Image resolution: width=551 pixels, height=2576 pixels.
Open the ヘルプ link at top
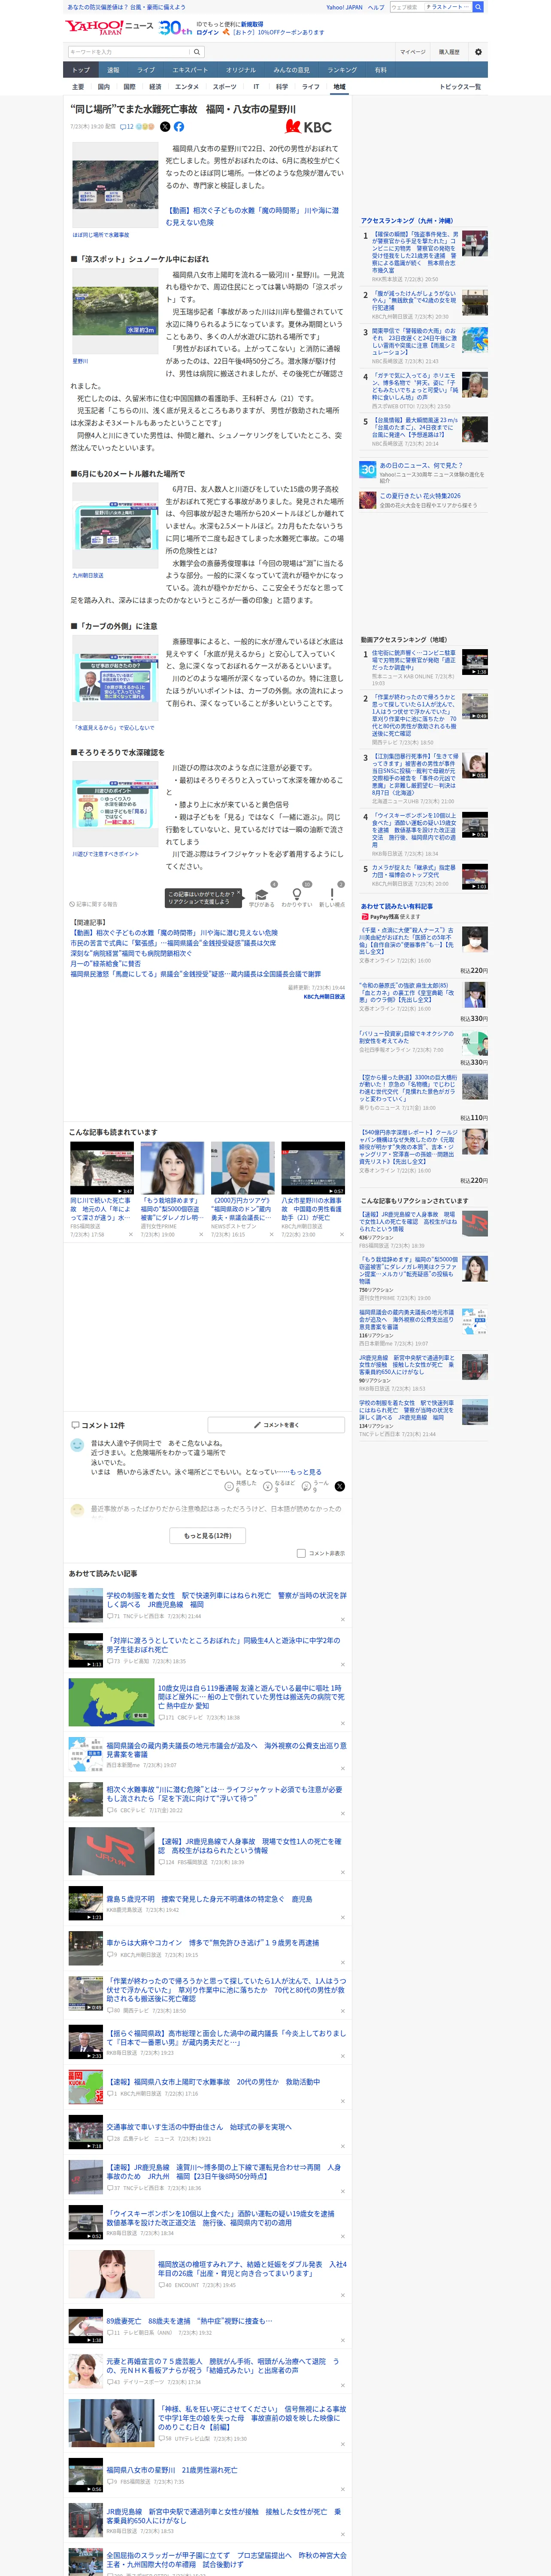tap(375, 7)
